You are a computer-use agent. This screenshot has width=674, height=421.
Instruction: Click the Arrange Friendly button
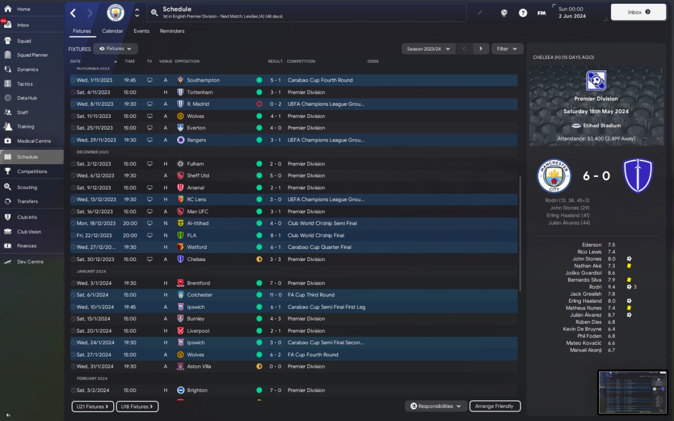(x=495, y=406)
